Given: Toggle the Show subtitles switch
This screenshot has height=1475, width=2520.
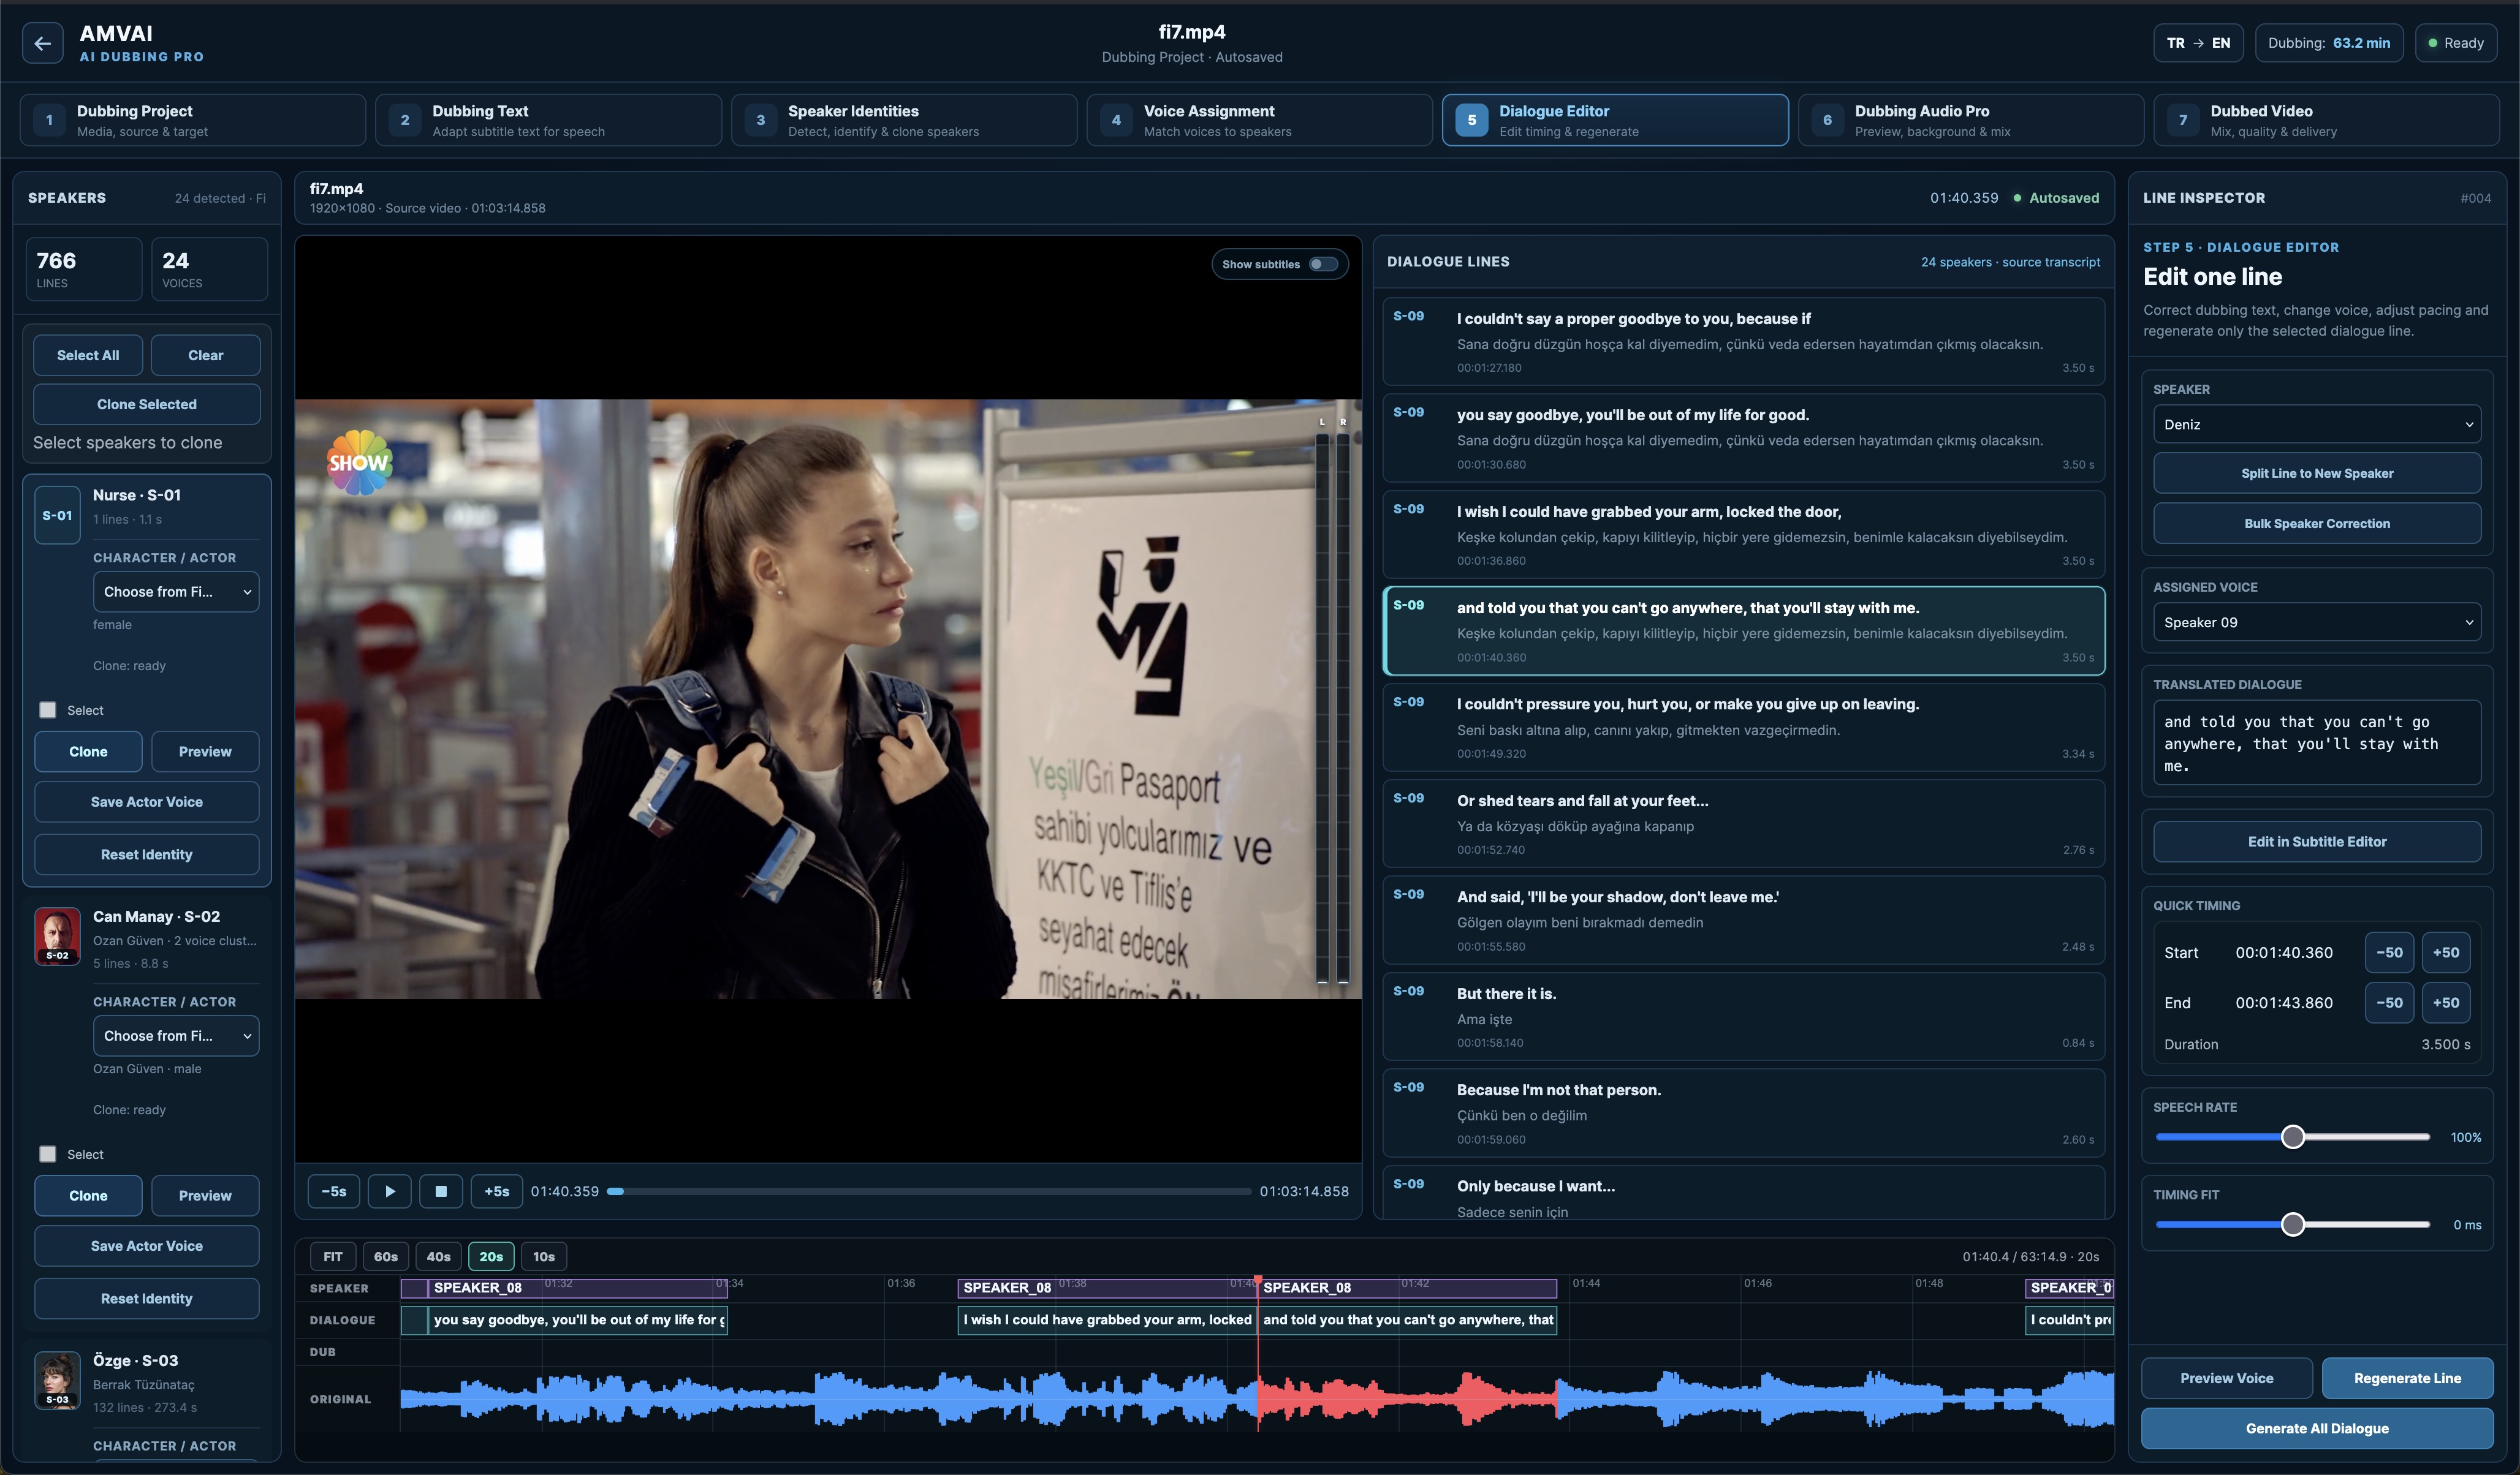Looking at the screenshot, I should pos(1323,265).
